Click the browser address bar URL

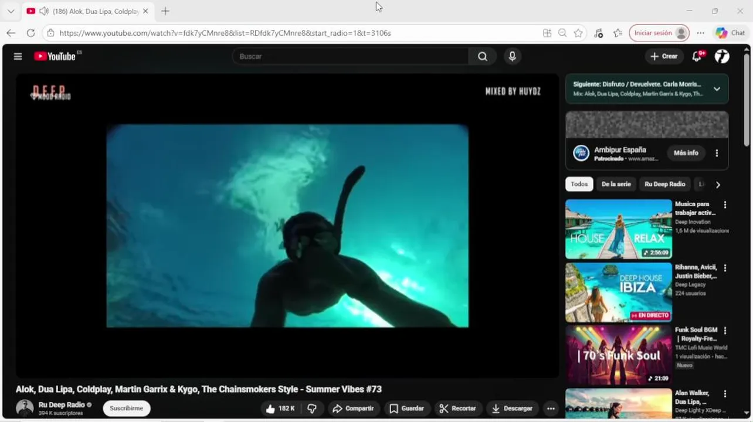pyautogui.click(x=225, y=33)
